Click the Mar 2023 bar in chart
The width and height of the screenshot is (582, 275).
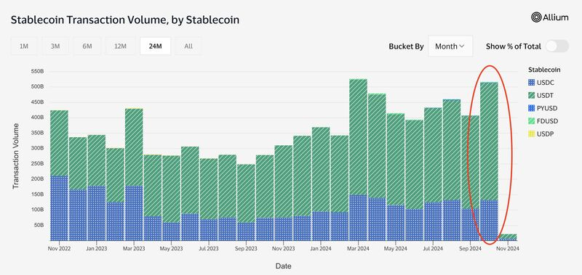(134, 174)
